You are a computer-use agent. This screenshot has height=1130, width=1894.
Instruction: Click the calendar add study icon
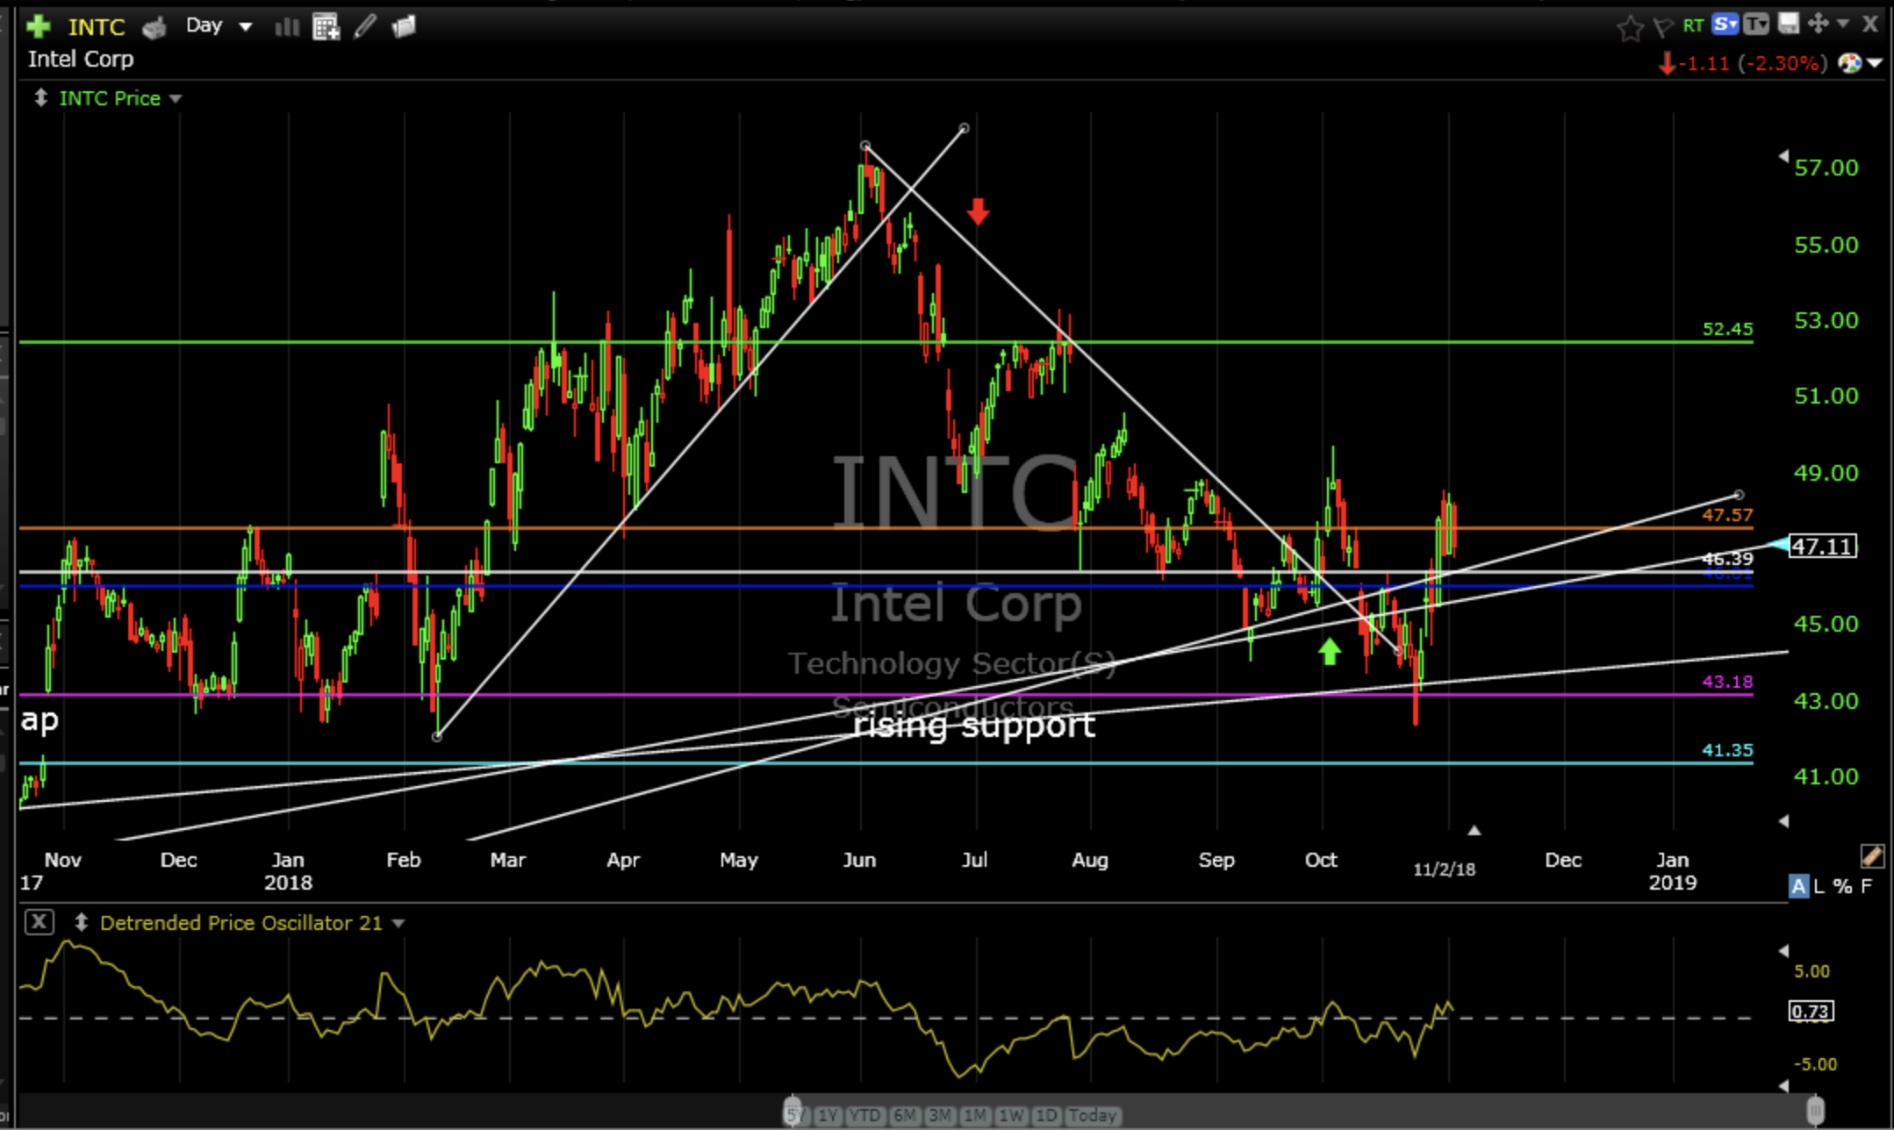click(326, 27)
